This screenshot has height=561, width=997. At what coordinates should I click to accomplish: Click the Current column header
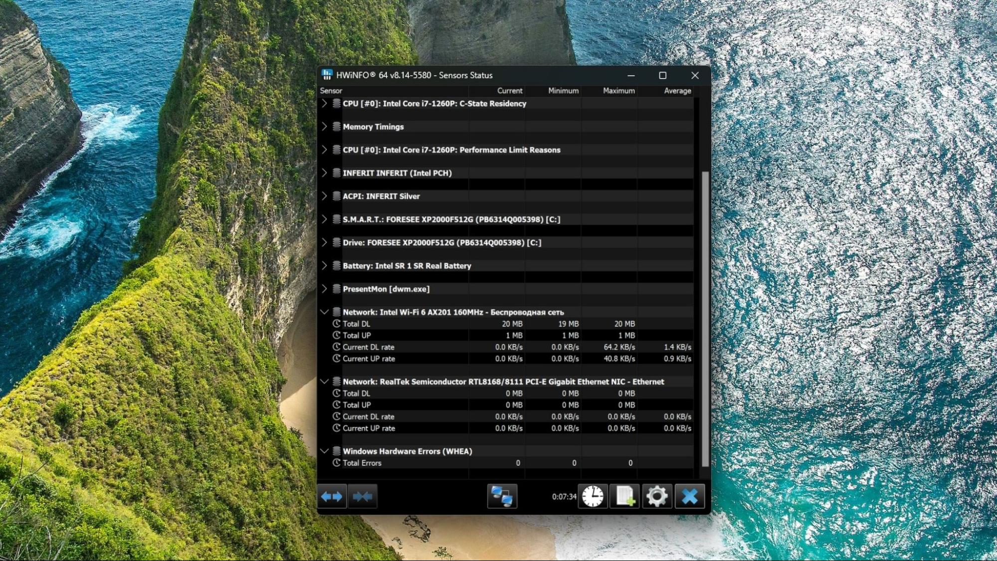(509, 91)
